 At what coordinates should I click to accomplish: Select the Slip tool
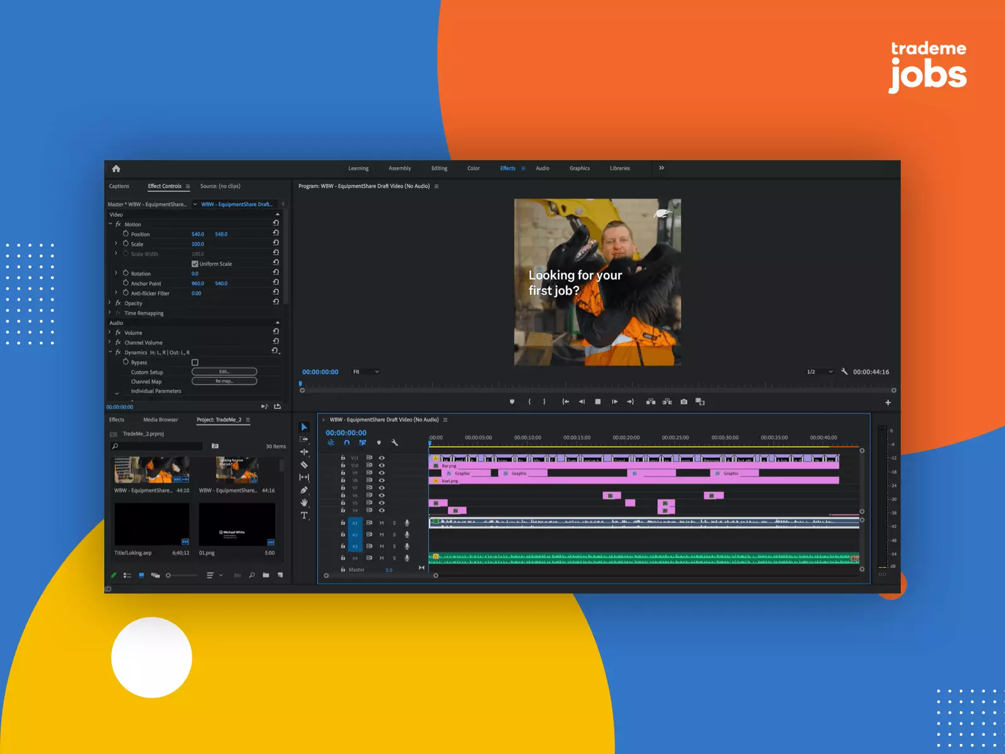point(304,478)
